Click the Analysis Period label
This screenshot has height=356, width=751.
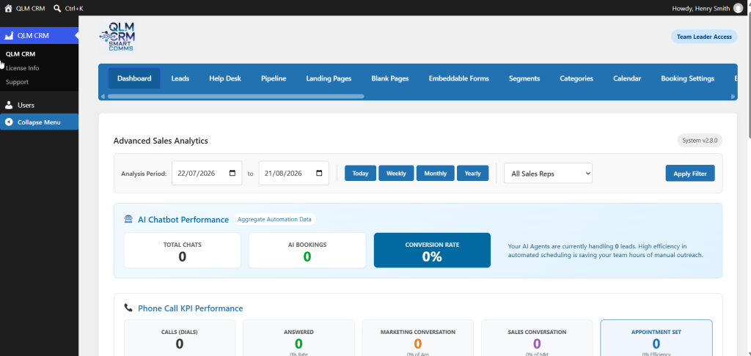click(144, 174)
